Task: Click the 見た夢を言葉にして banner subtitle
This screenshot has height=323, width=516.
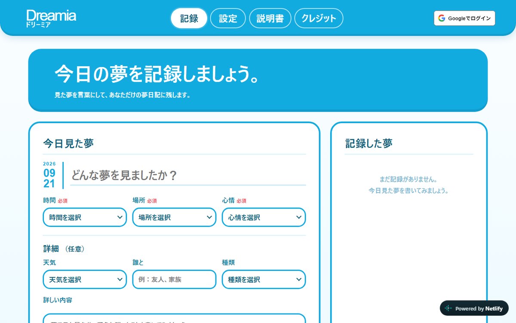Action: [123, 95]
